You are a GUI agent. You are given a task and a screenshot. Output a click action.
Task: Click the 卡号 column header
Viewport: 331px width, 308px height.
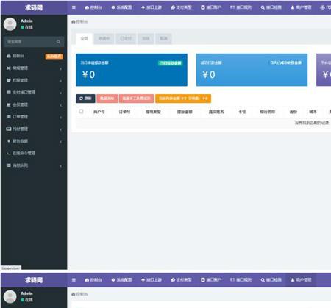click(242, 112)
